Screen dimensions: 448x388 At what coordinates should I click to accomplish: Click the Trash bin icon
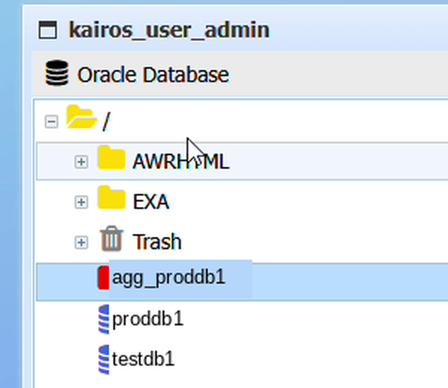(112, 238)
